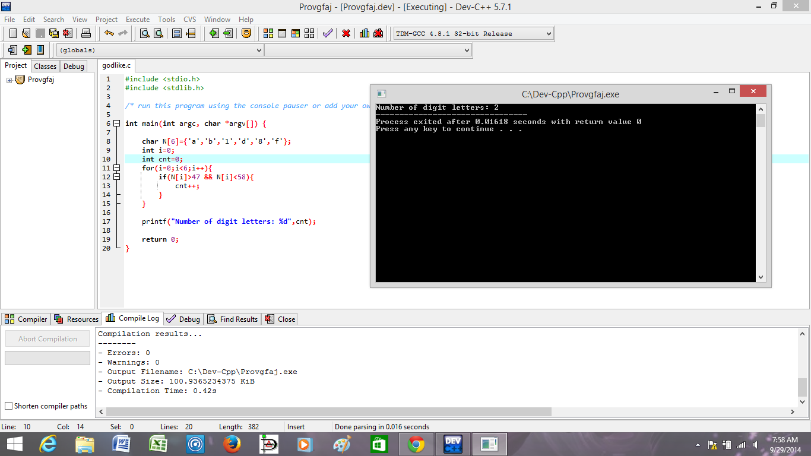
Task: Open the Find Results bottom tab
Action: click(x=232, y=319)
